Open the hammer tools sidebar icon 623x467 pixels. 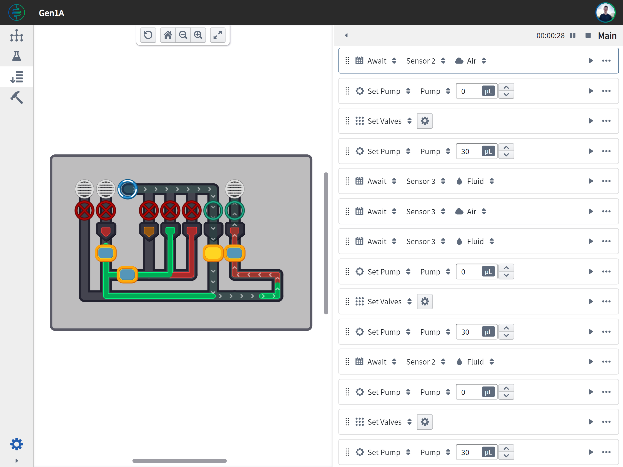tap(17, 98)
